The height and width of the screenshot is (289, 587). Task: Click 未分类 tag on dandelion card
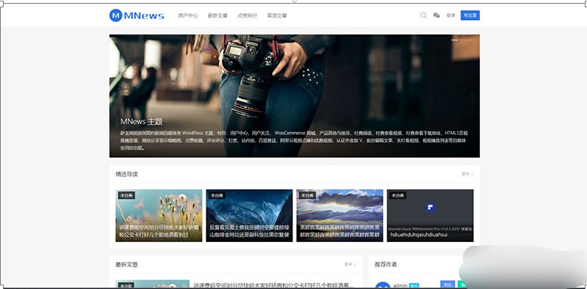126,196
